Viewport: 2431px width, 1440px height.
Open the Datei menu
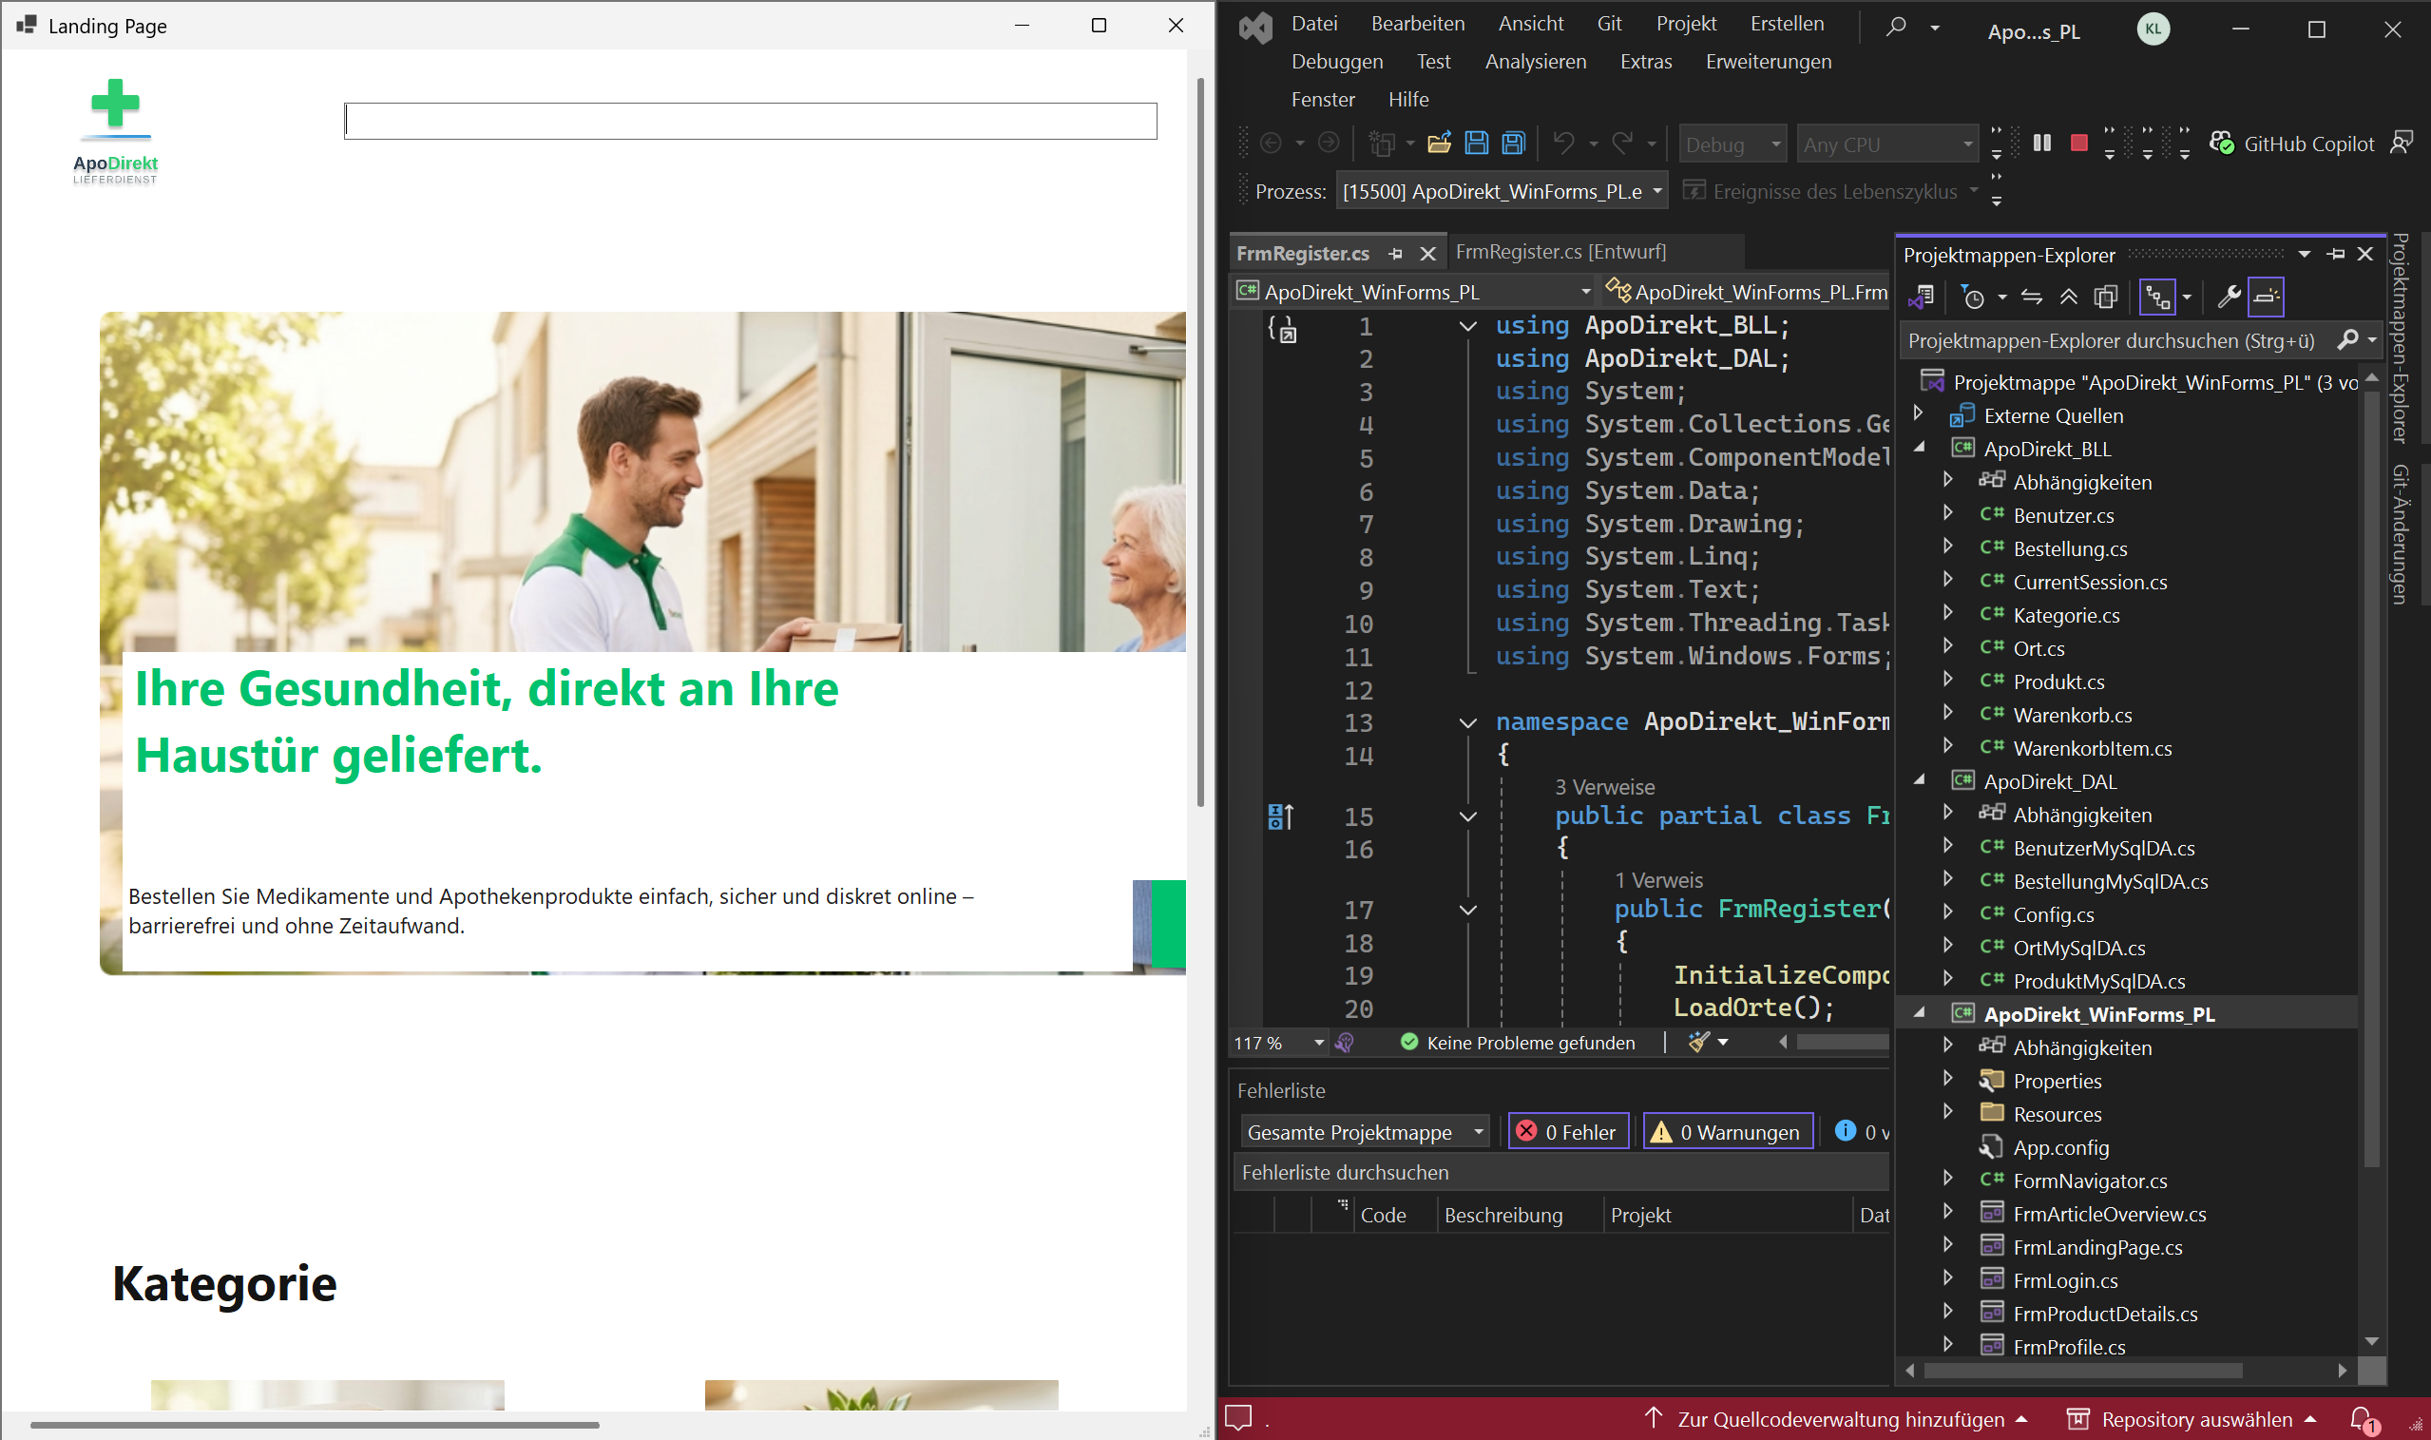pyautogui.click(x=1313, y=24)
